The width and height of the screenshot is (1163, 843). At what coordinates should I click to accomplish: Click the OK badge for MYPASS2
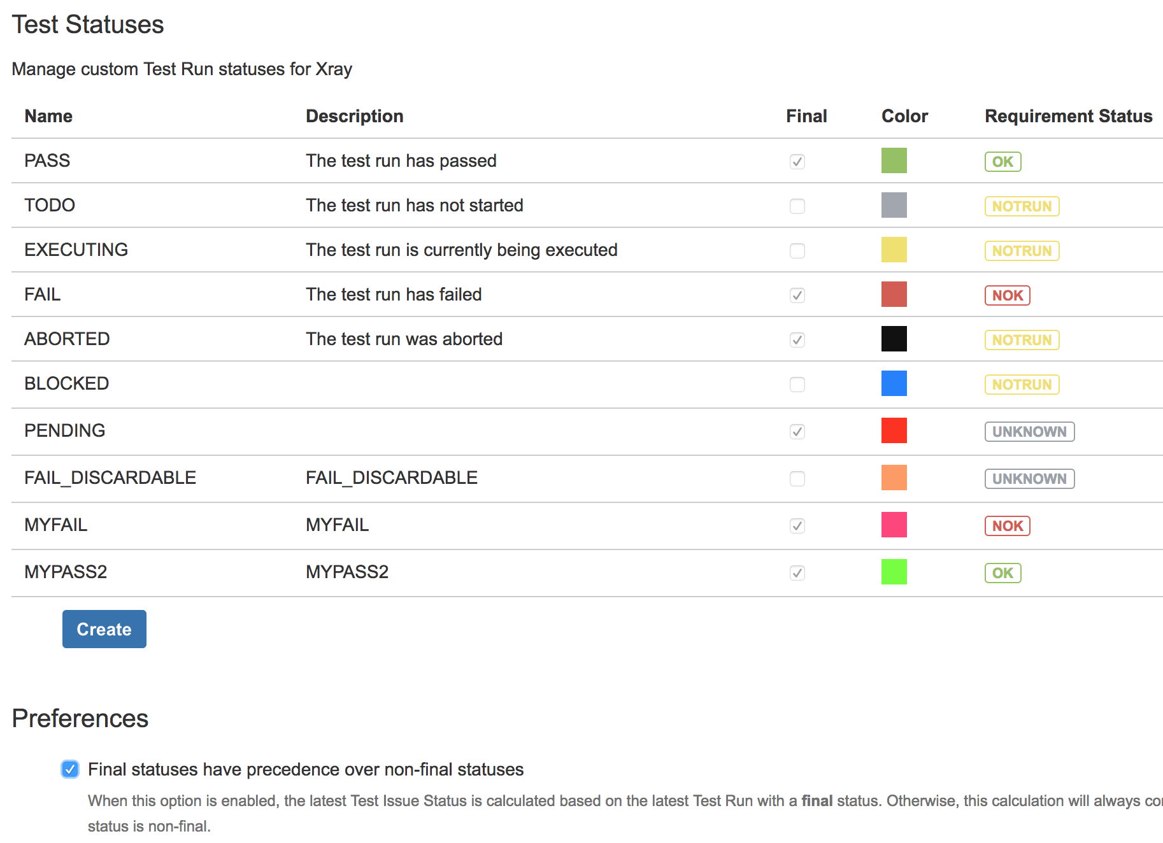[1003, 573]
